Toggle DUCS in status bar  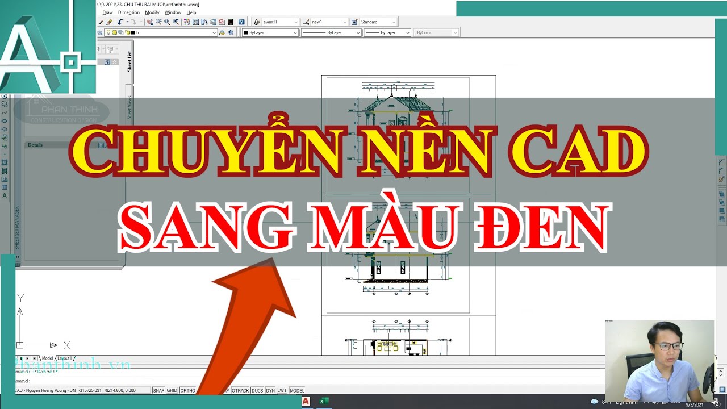[x=257, y=391]
